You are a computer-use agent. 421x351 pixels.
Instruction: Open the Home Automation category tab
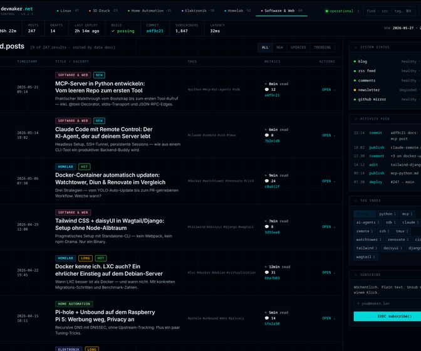(x=149, y=11)
